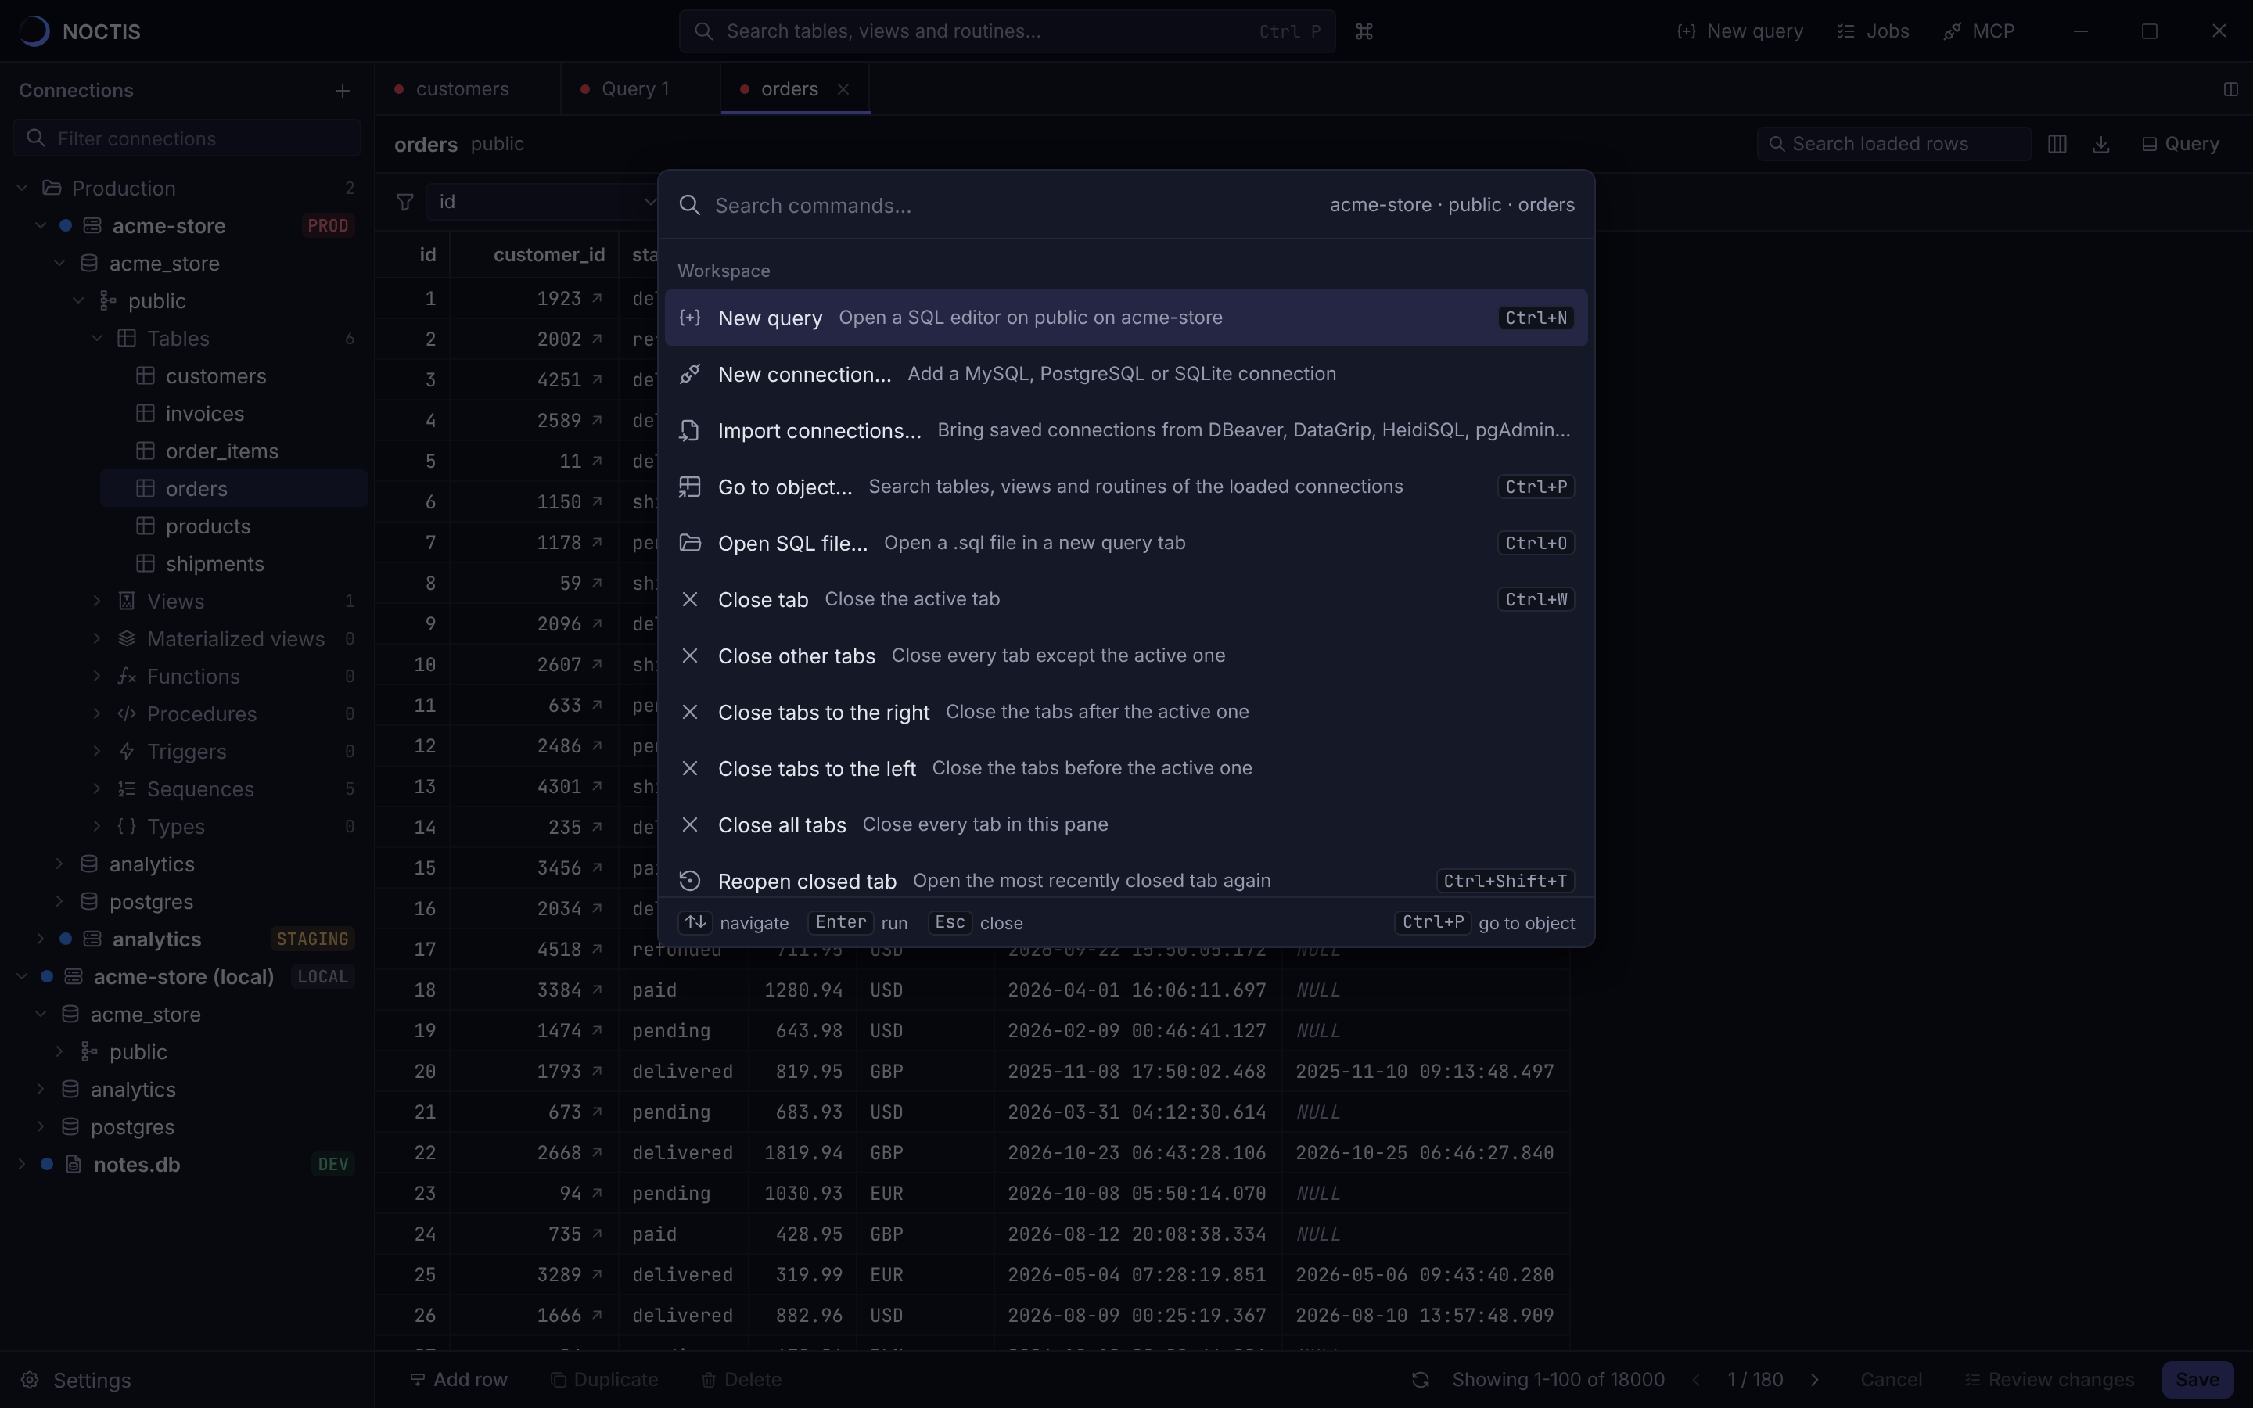Go to the next page arrow

click(1813, 1379)
